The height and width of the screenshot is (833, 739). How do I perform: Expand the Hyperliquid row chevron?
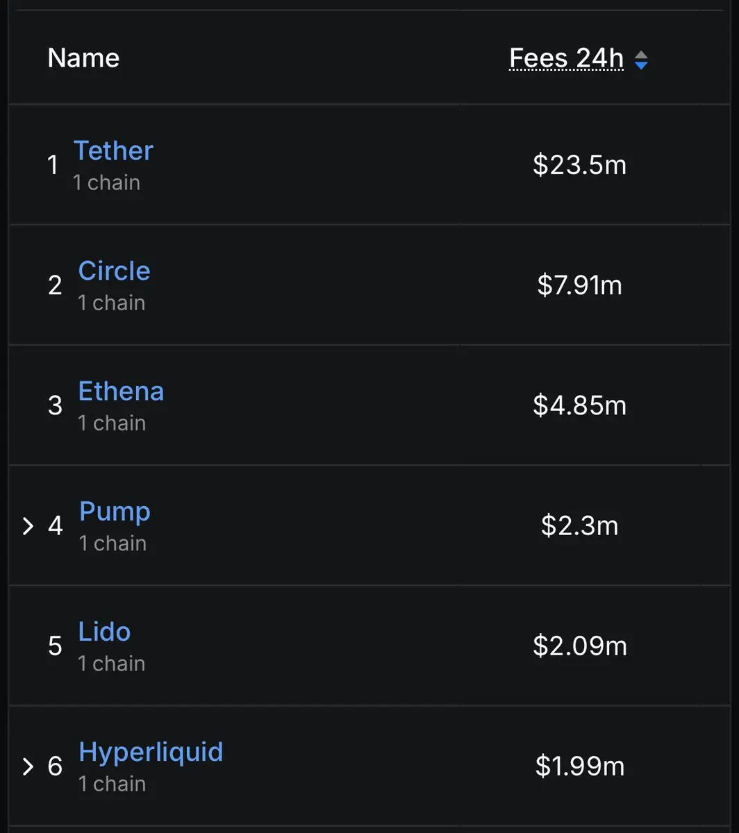28,766
